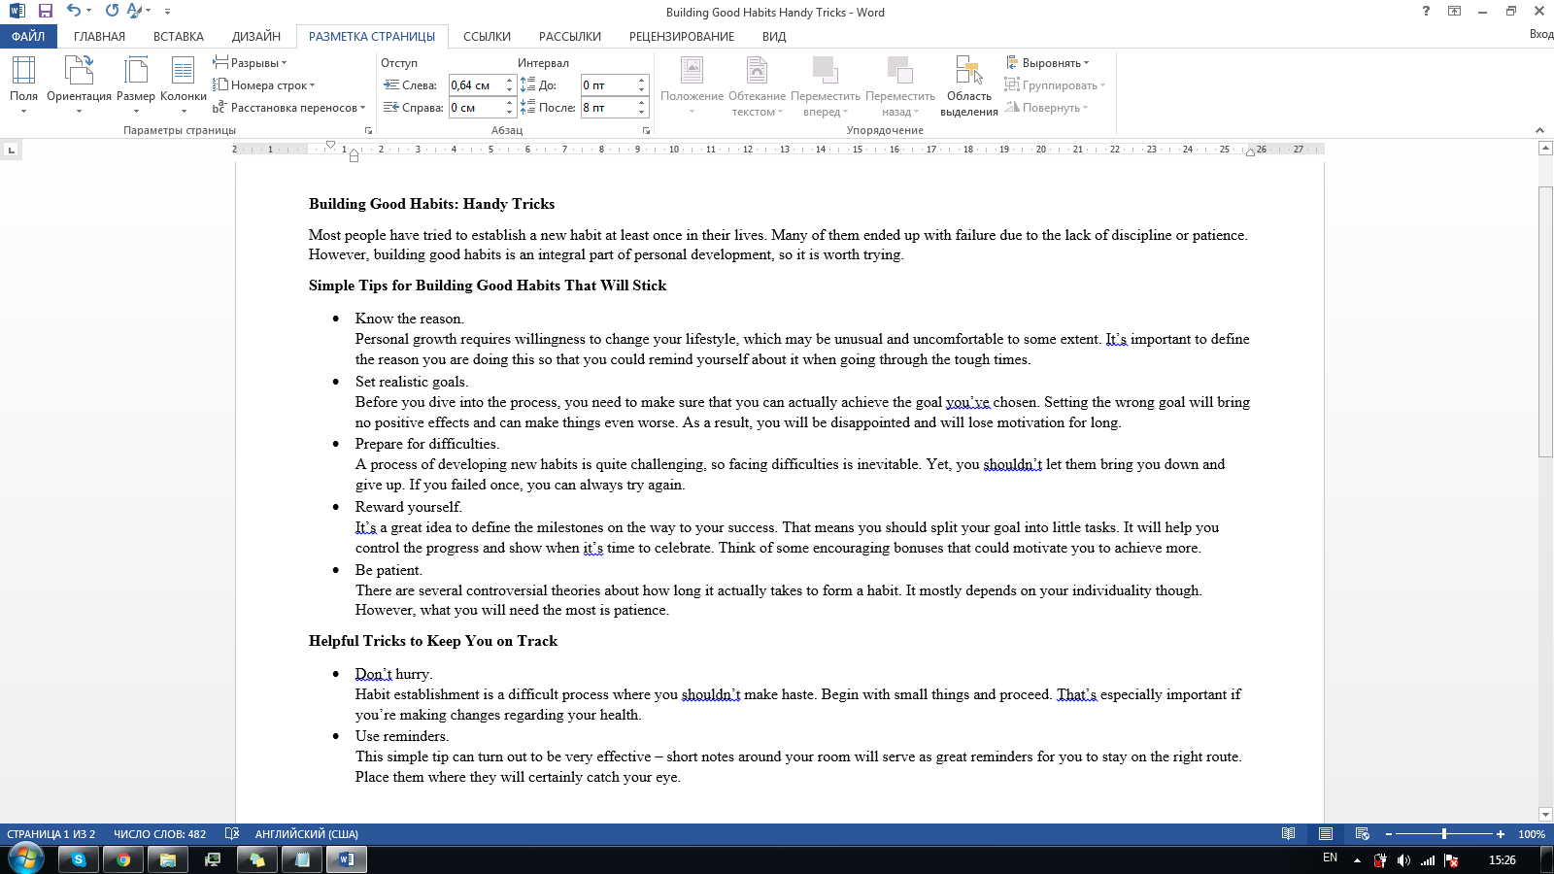Open the undo history dropdown arrow
The image size is (1554, 874).
click(88, 11)
